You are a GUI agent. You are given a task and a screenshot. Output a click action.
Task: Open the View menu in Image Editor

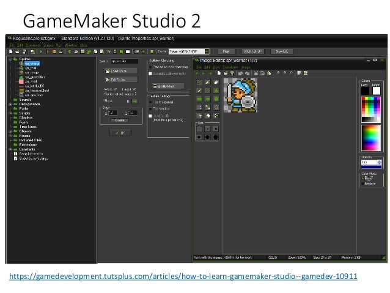coord(216,67)
